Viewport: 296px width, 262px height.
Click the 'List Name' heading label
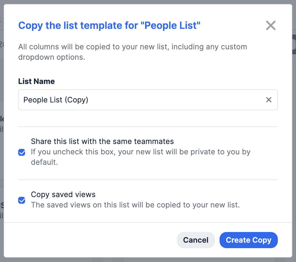pos(36,81)
